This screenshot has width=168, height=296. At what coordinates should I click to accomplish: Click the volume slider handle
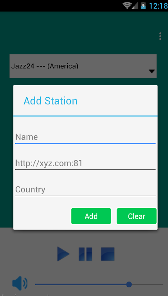point(129,284)
